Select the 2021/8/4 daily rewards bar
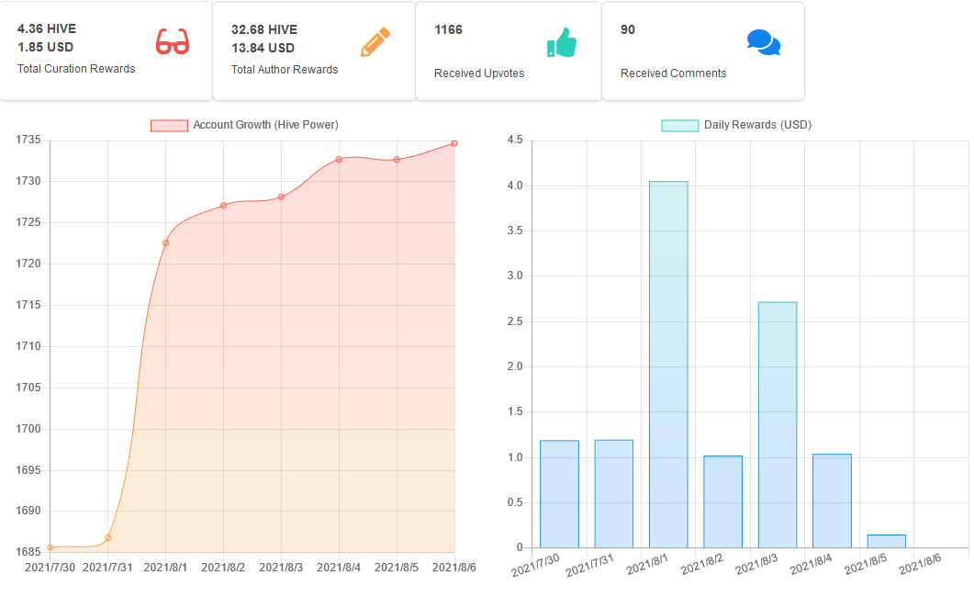Image resolution: width=974 pixels, height=597 pixels. pos(833,501)
